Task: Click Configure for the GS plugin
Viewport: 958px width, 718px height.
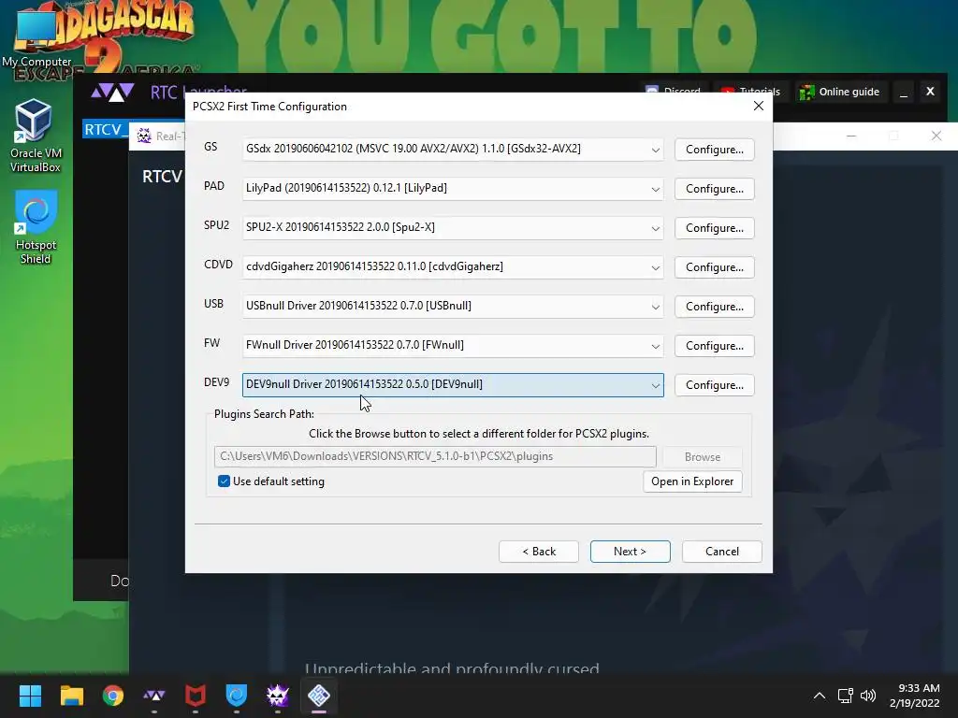Action: pos(714,150)
